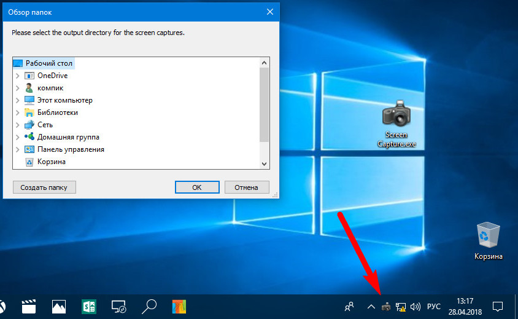Open Screen Capture.exe desktop icon
The width and height of the screenshot is (518, 319).
tap(396, 124)
